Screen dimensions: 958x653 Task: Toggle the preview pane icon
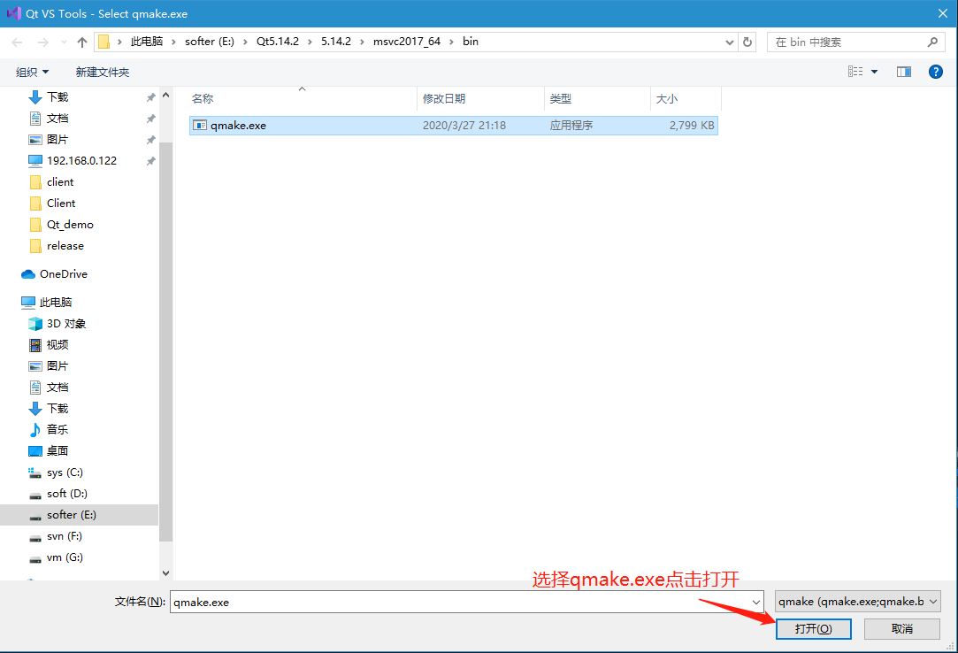[x=904, y=72]
